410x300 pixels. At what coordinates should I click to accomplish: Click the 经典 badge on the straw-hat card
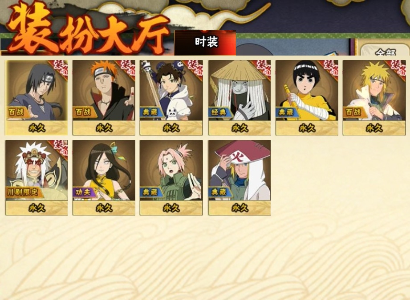click(x=219, y=112)
